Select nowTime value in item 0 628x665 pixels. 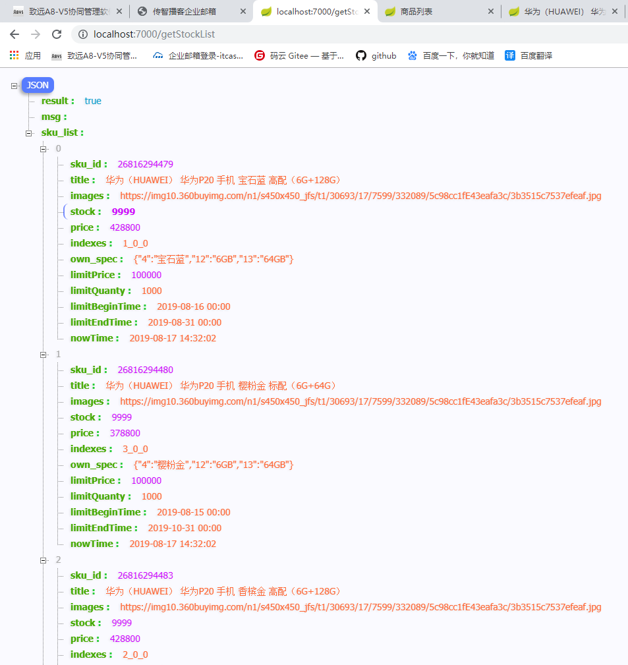click(x=173, y=338)
